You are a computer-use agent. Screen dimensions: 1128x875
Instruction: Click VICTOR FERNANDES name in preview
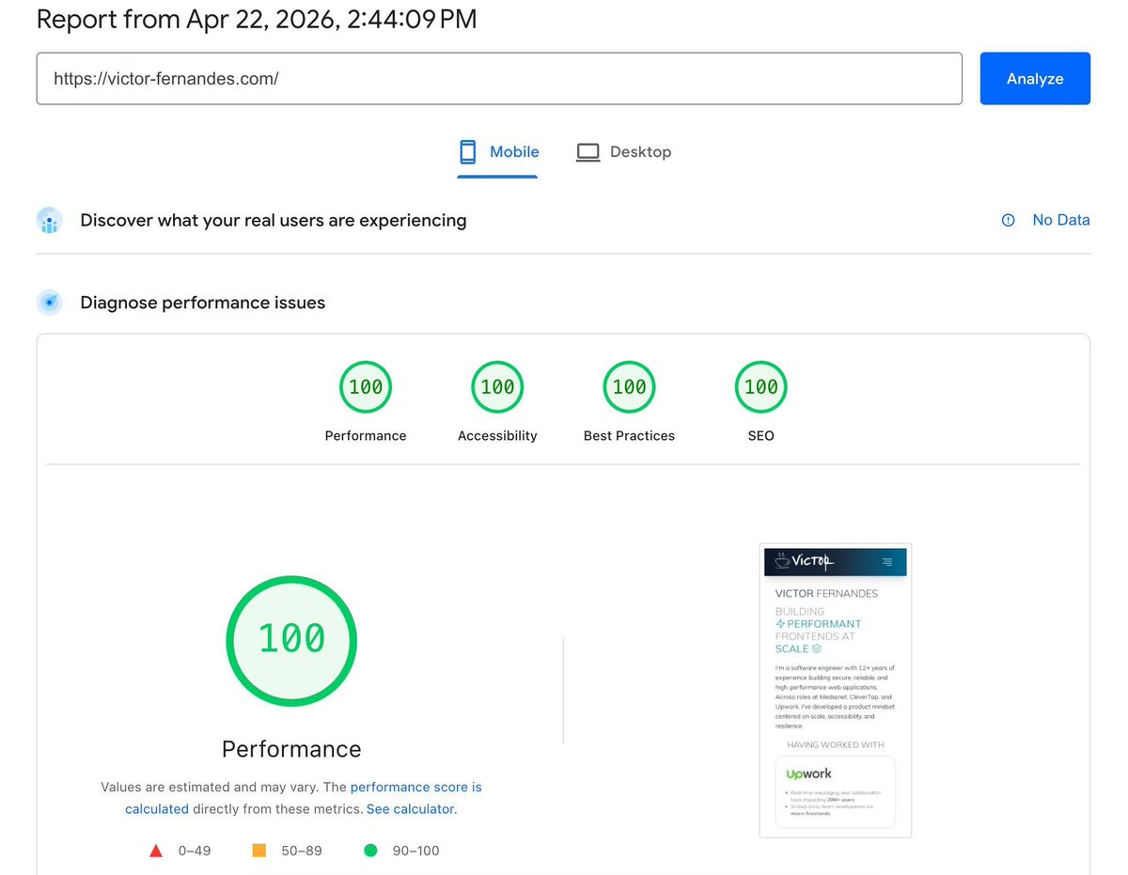(x=826, y=594)
